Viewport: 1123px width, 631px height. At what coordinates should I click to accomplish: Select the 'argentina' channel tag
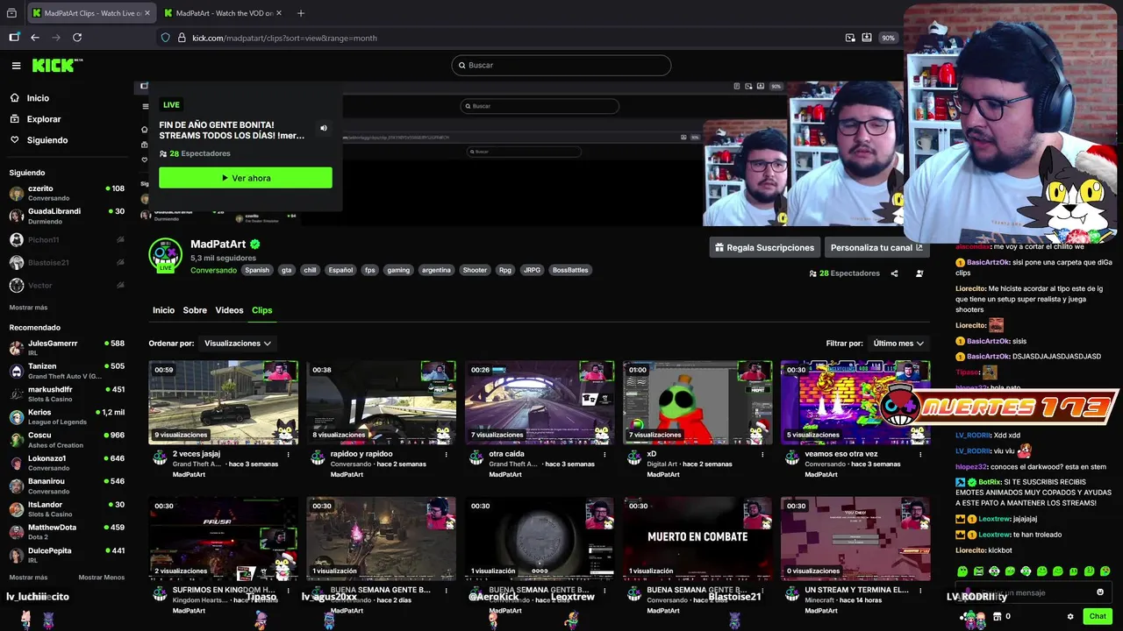[x=436, y=270]
